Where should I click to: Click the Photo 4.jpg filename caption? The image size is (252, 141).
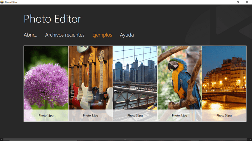click(179, 115)
